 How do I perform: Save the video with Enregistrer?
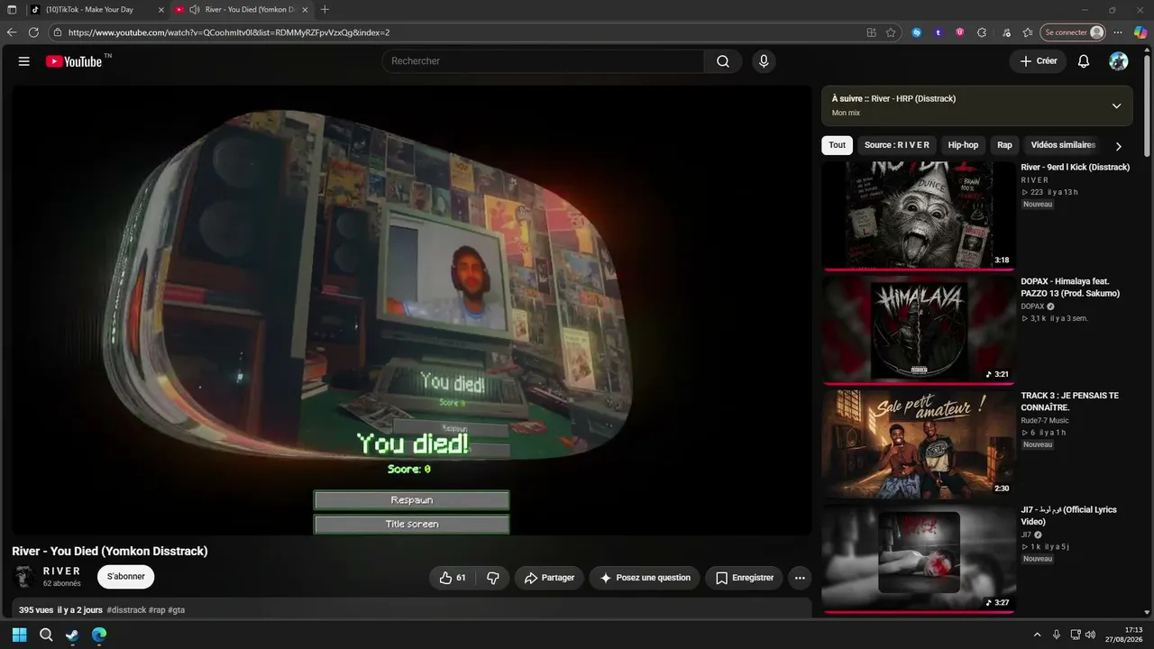(744, 578)
